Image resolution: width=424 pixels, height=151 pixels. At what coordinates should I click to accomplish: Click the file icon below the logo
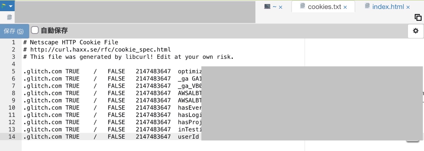coord(9,17)
